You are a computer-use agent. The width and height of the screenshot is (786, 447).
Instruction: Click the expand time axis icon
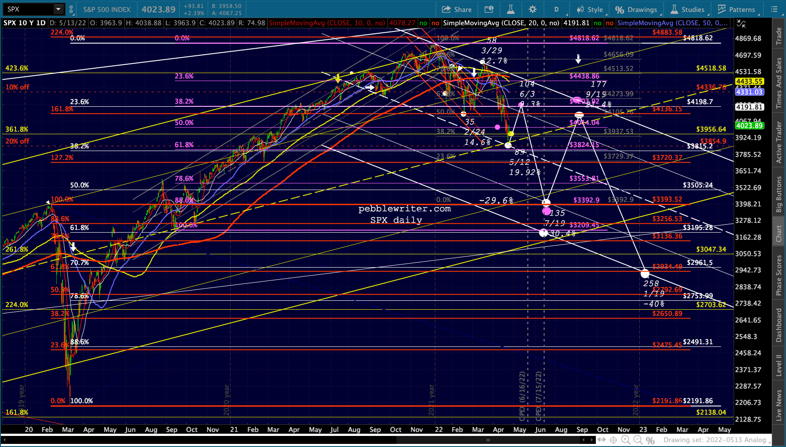coord(602,440)
